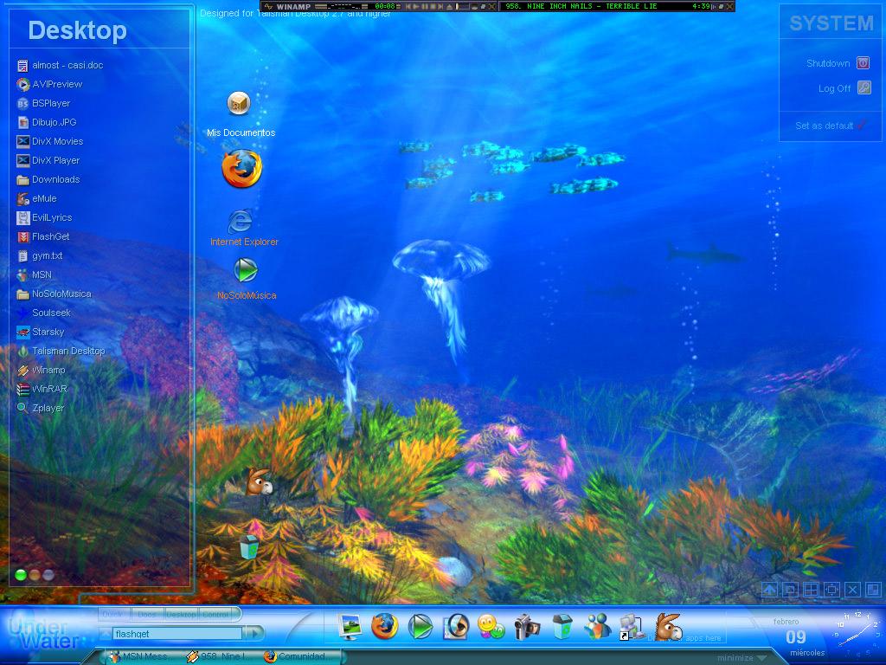The width and height of the screenshot is (886, 665).
Task: Launch FlashGet from the Desktop list
Action: pos(43,237)
